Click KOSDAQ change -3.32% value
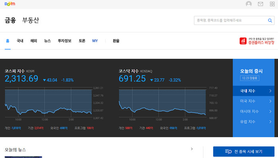Screen dimensions: 278x158 click(175, 80)
